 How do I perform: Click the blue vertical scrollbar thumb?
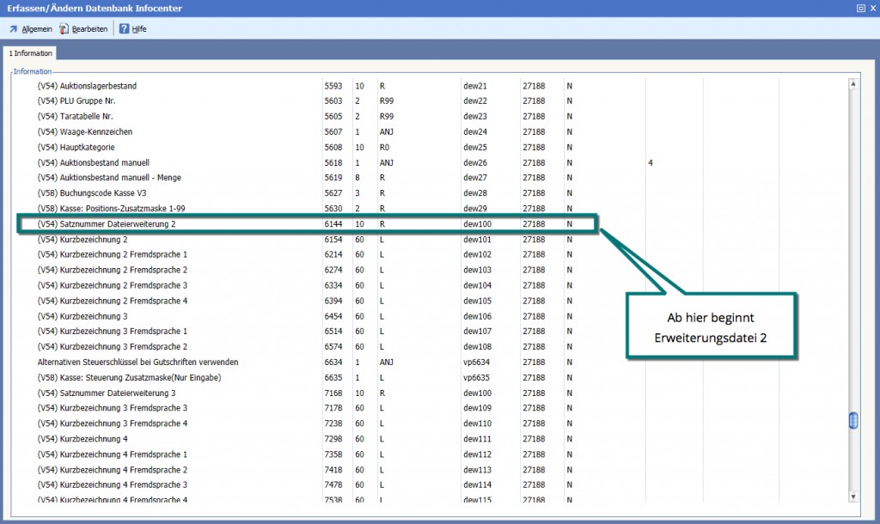[852, 420]
